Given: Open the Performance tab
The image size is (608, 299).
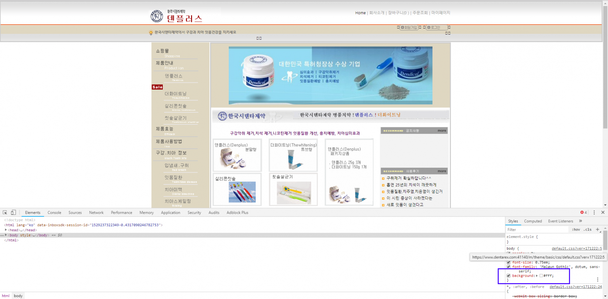Looking at the screenshot, I should 122,212.
